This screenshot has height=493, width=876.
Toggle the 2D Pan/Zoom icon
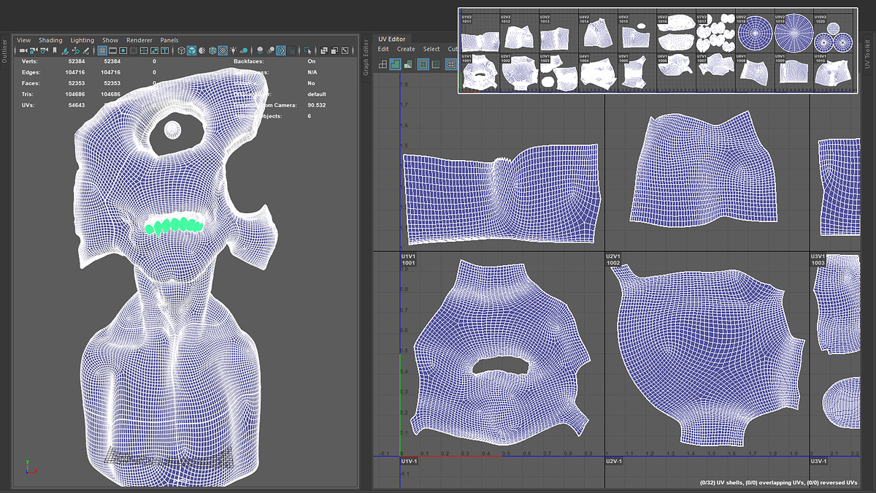(x=75, y=50)
